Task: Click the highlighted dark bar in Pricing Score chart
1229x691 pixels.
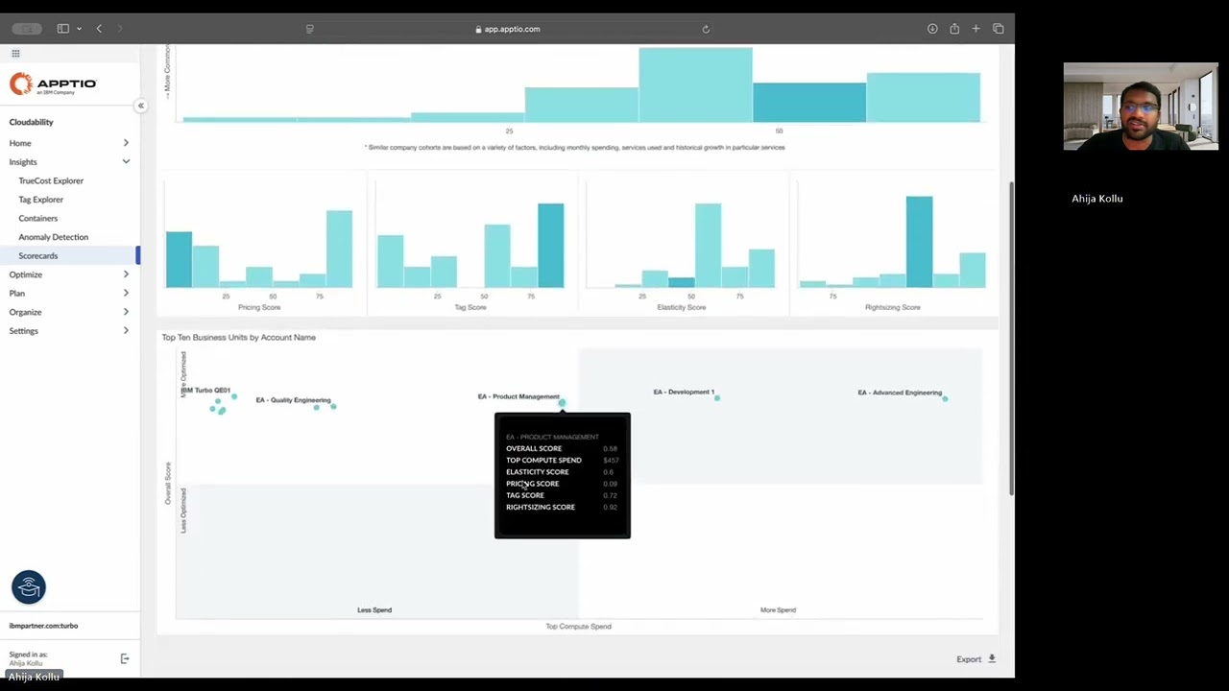Action: click(179, 259)
